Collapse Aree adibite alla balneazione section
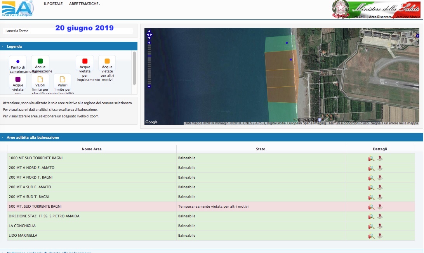The height and width of the screenshot is (253, 424). (212, 137)
